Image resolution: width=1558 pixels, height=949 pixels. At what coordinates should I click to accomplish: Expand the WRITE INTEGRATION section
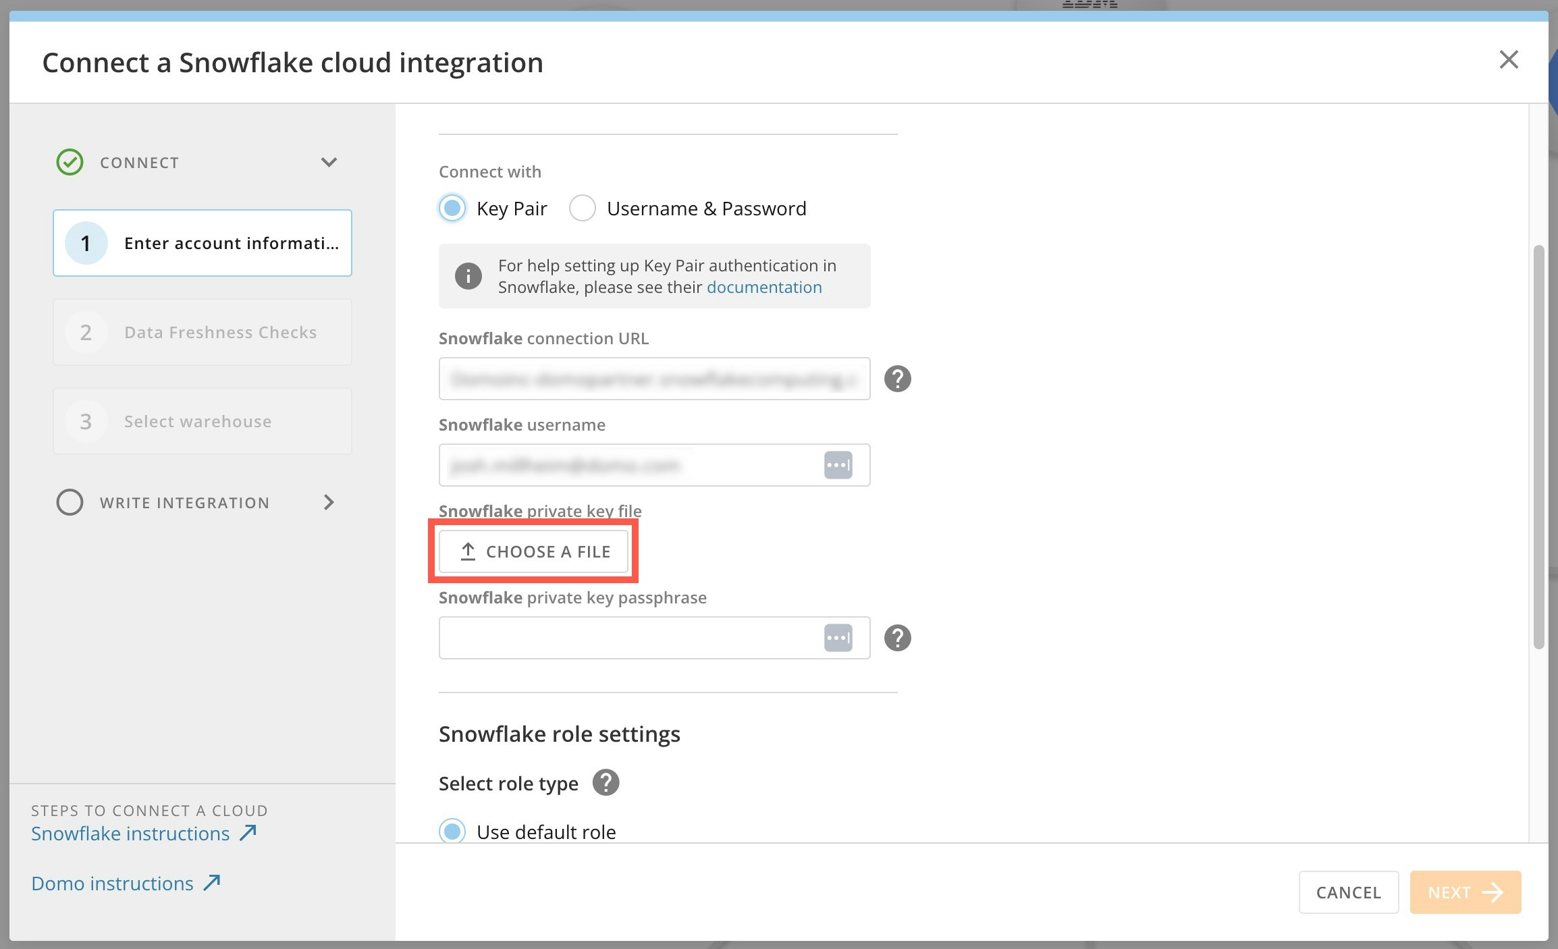tap(329, 502)
